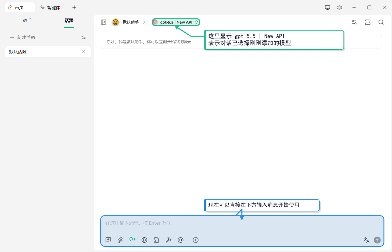
Task: Open the 默认助手 assistant name
Action: click(x=131, y=22)
